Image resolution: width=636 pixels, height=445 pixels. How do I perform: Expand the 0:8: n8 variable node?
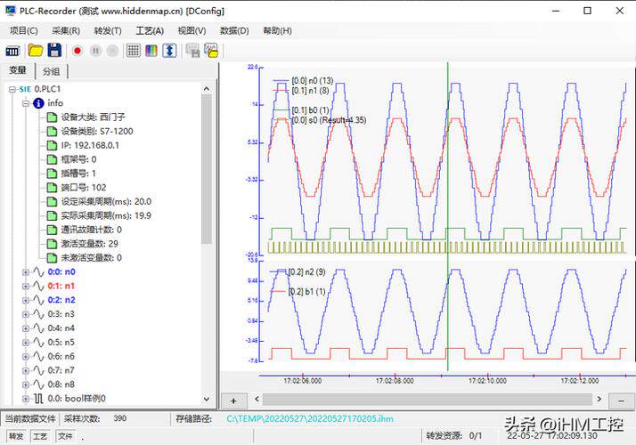point(26,384)
